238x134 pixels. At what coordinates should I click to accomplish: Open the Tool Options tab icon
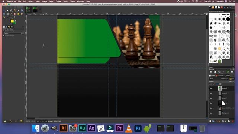tap(4, 27)
